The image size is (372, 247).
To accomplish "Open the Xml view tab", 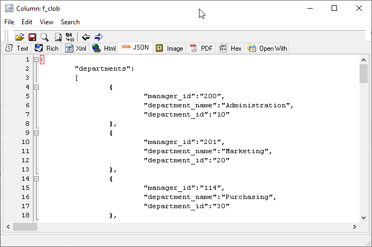I will (x=76, y=48).
